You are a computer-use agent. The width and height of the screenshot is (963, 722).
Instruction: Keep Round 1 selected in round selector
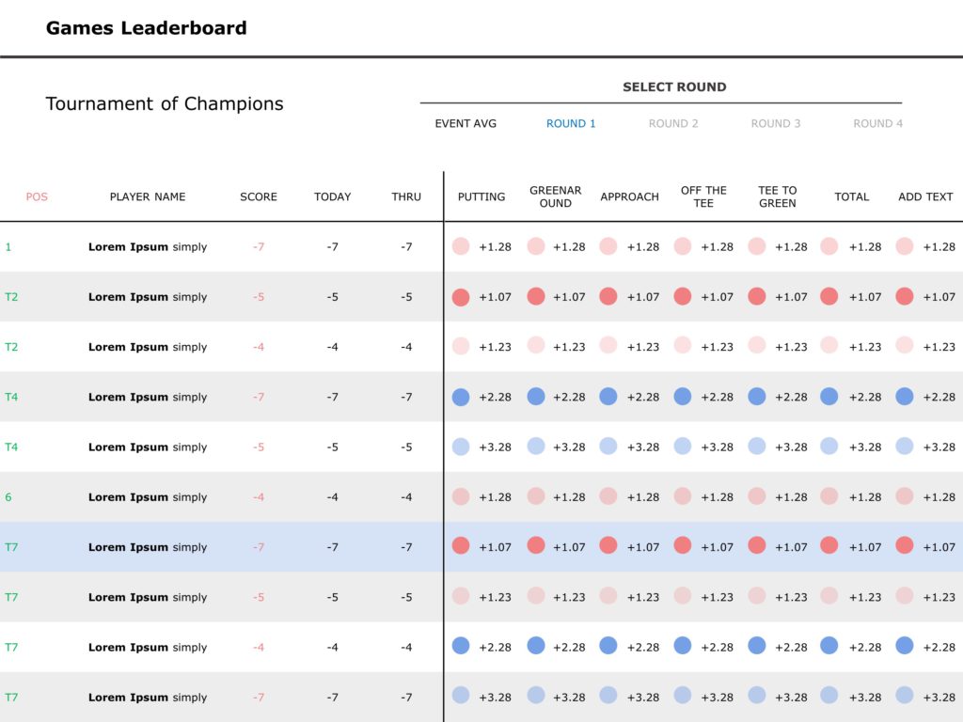(571, 123)
